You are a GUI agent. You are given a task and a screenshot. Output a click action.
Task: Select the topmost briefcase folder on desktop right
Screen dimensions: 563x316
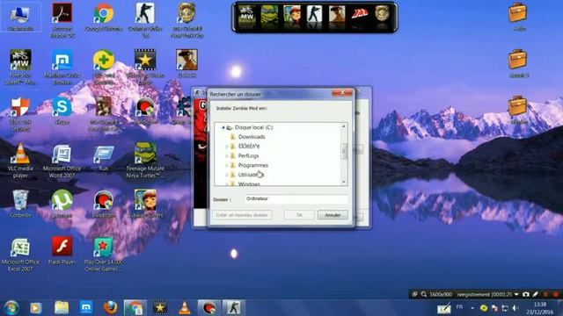coord(517,16)
